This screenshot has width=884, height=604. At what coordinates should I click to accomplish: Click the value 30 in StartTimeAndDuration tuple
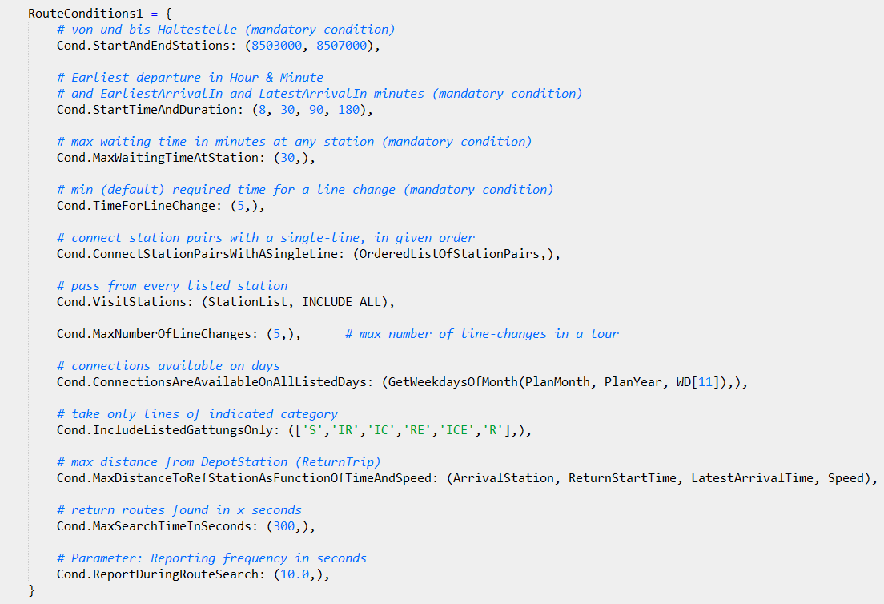(287, 110)
